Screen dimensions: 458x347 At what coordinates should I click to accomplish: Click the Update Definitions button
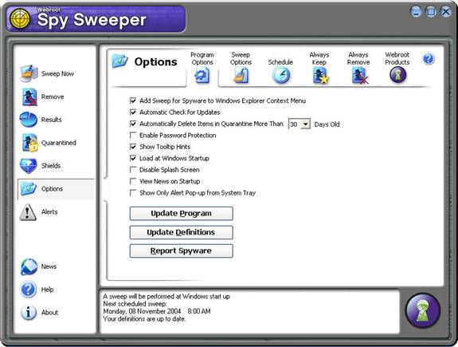pos(182,232)
